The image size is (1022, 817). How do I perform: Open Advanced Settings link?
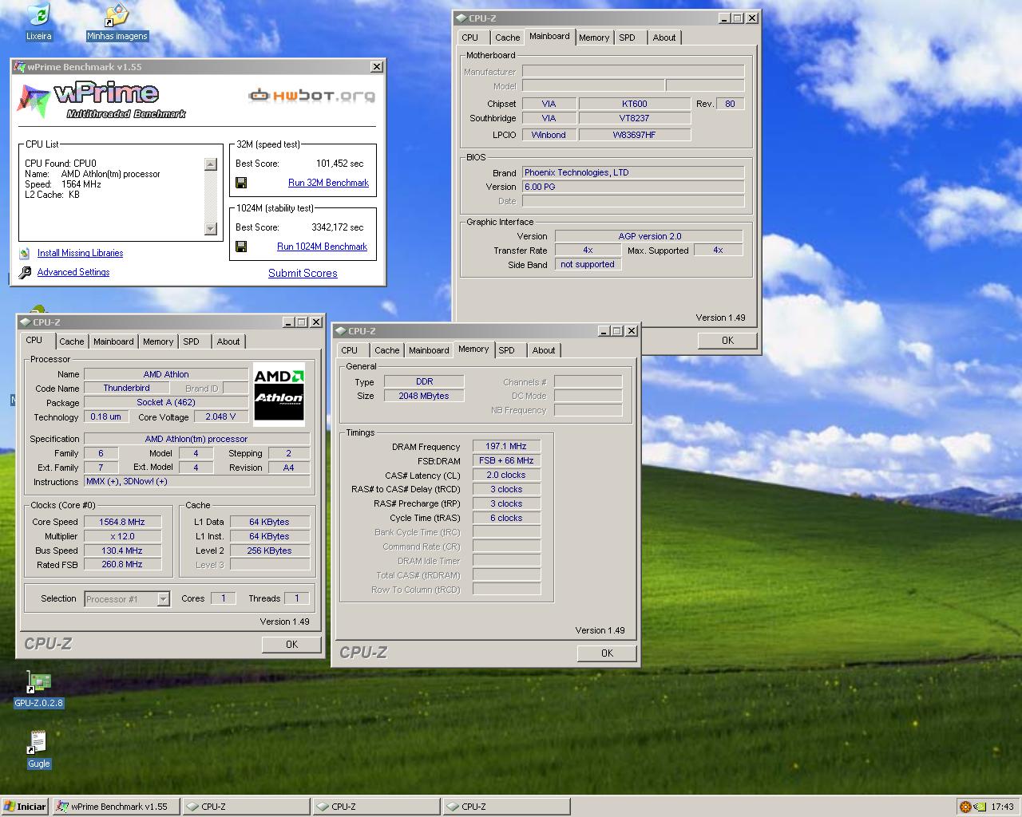73,272
